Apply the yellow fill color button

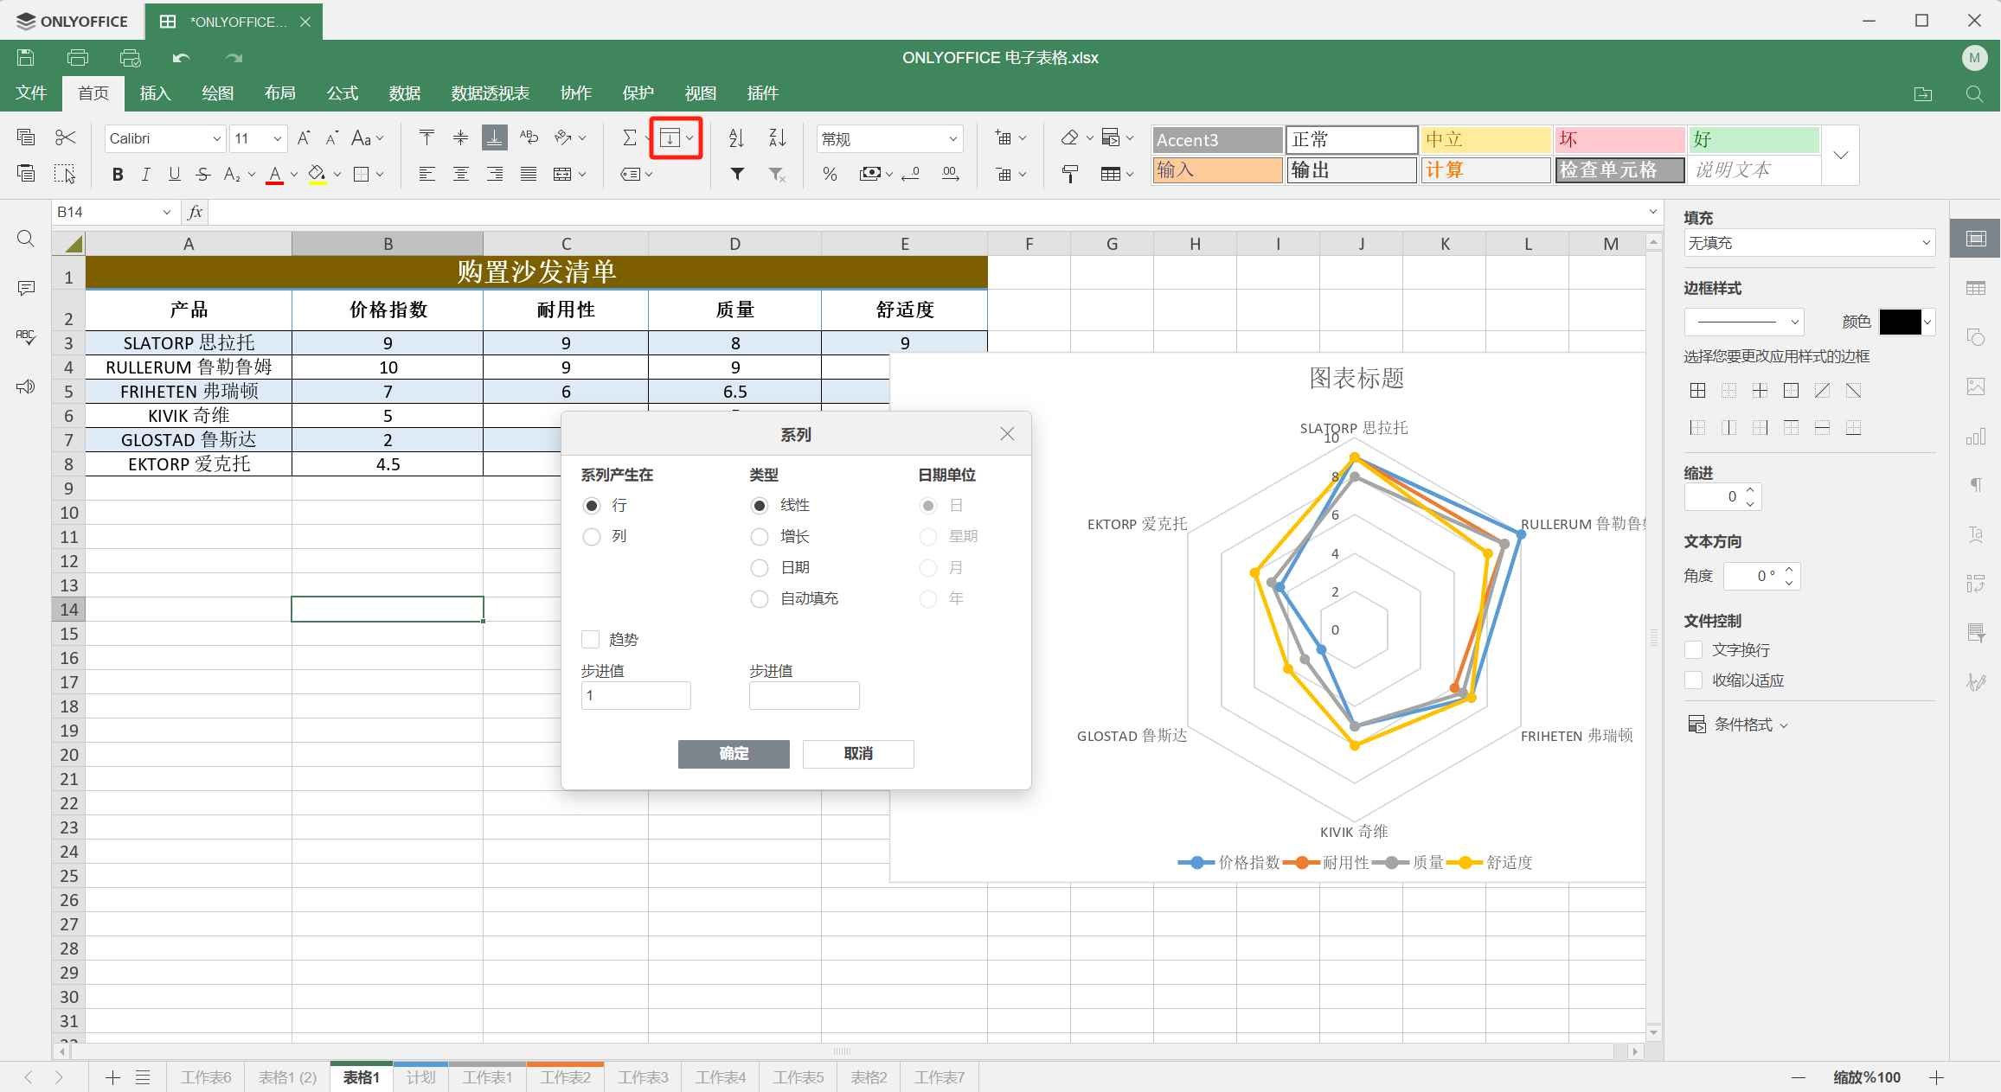pyautogui.click(x=317, y=175)
